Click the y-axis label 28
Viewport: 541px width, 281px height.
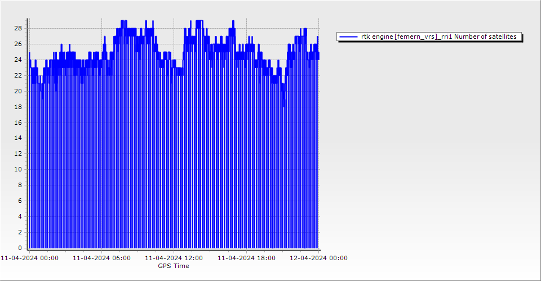pyautogui.click(x=18, y=28)
